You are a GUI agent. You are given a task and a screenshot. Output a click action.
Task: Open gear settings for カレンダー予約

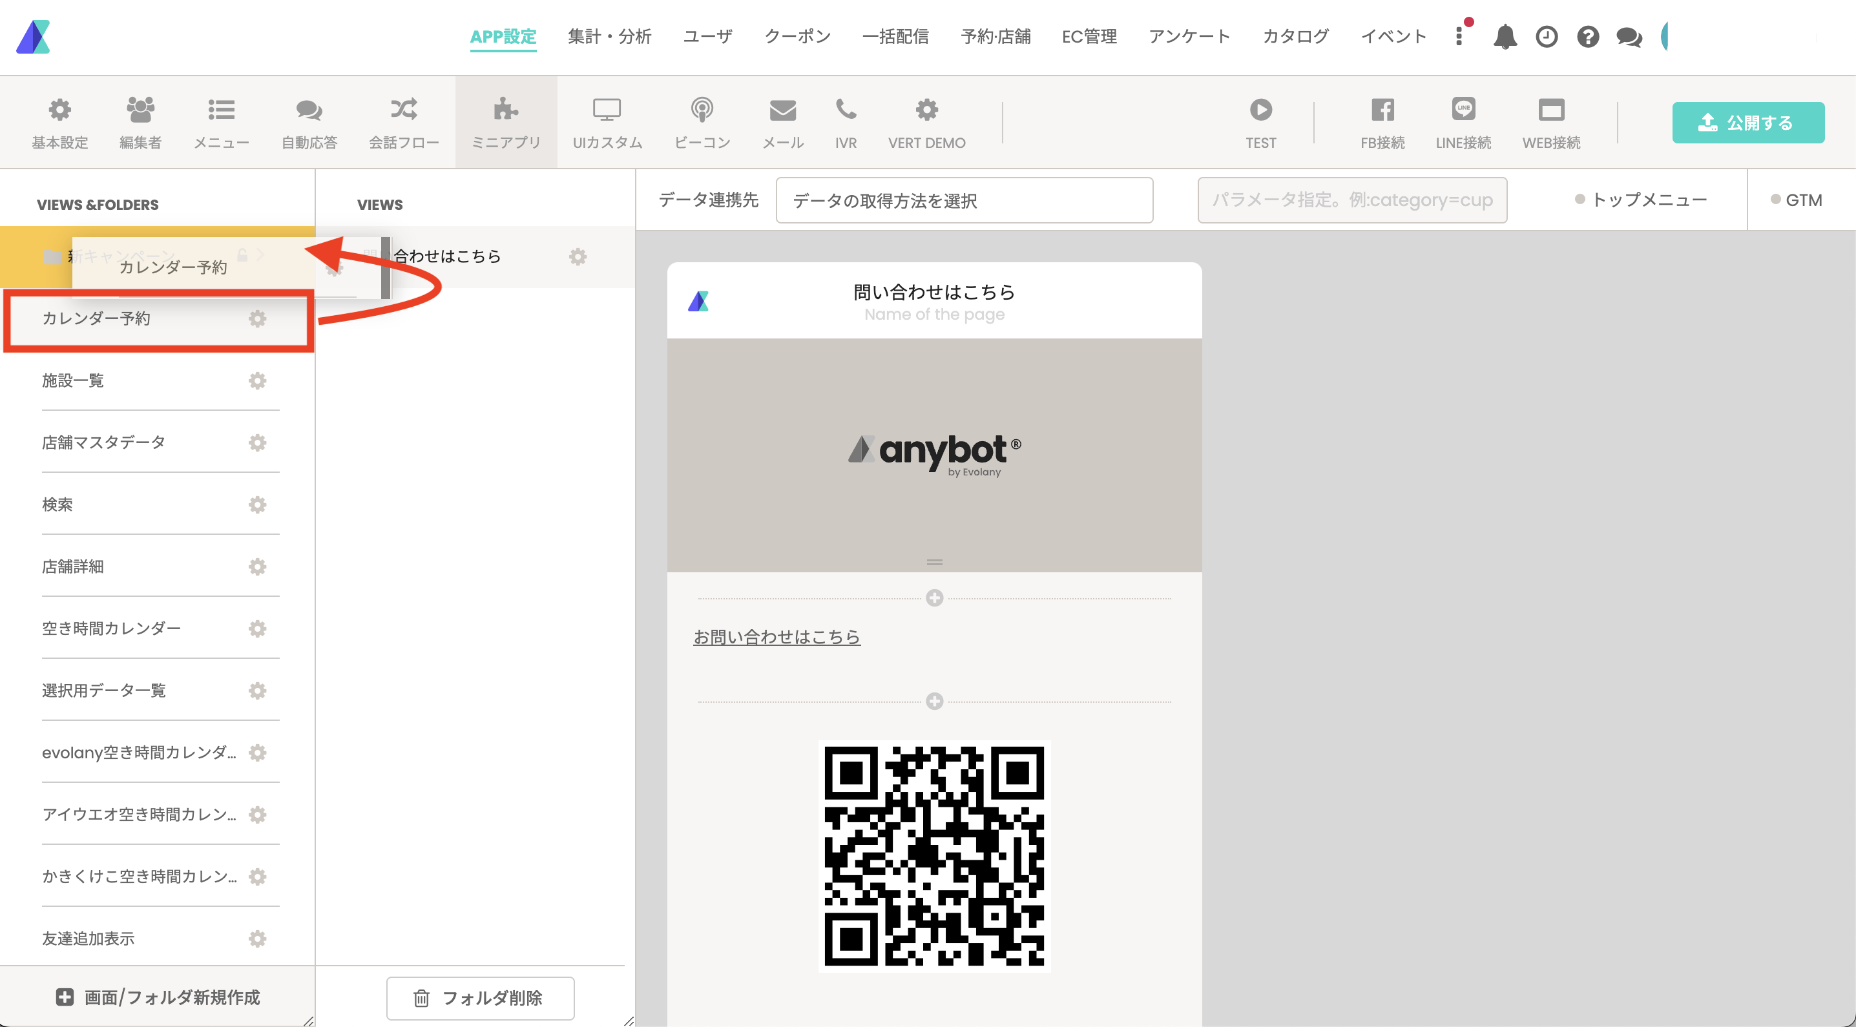pos(257,318)
